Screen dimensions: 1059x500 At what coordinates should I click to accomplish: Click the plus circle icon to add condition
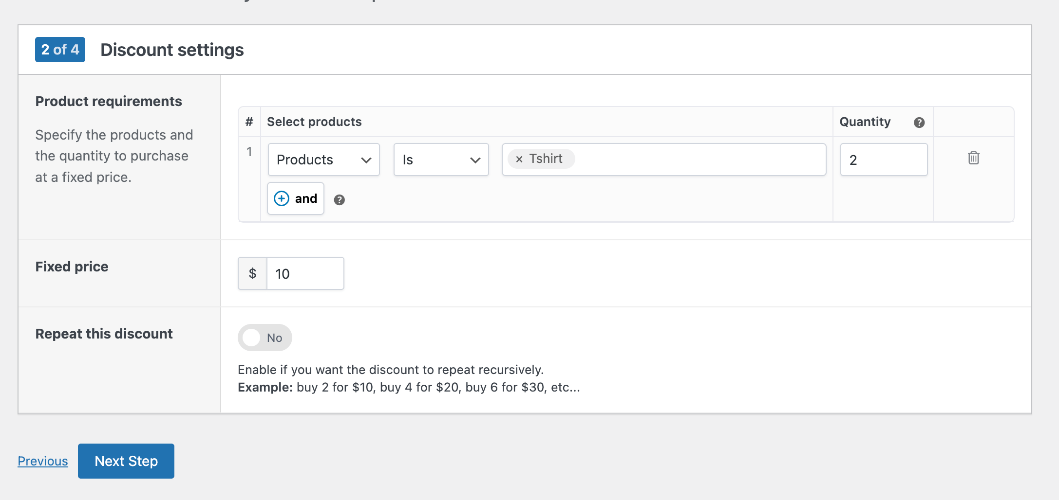[x=282, y=198]
